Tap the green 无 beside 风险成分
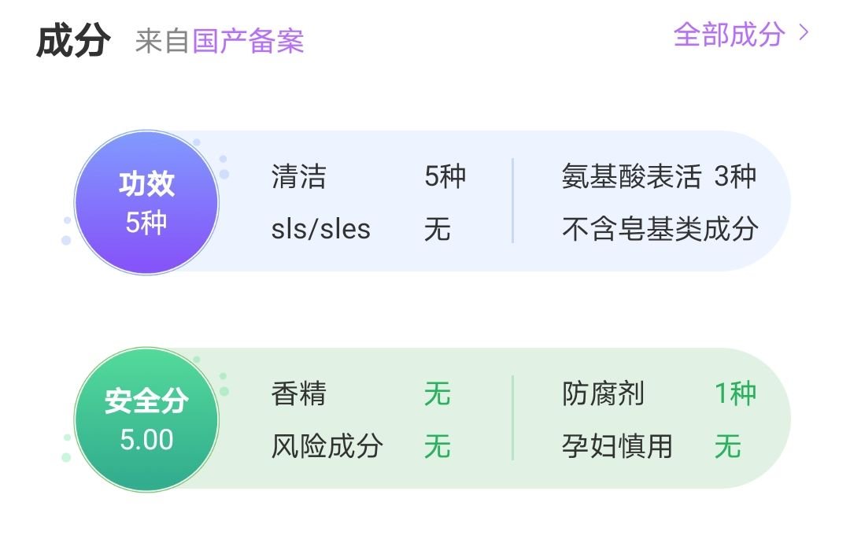Viewport: 850px width, 550px height. (438, 446)
